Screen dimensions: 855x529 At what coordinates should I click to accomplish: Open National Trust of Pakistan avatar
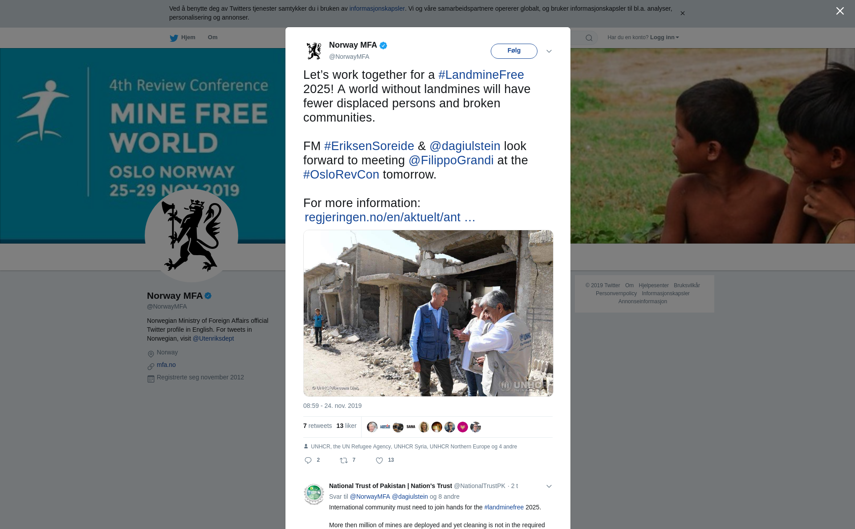[x=314, y=494]
